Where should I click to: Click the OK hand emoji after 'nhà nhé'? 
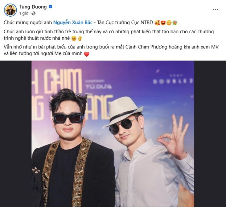click(80, 39)
